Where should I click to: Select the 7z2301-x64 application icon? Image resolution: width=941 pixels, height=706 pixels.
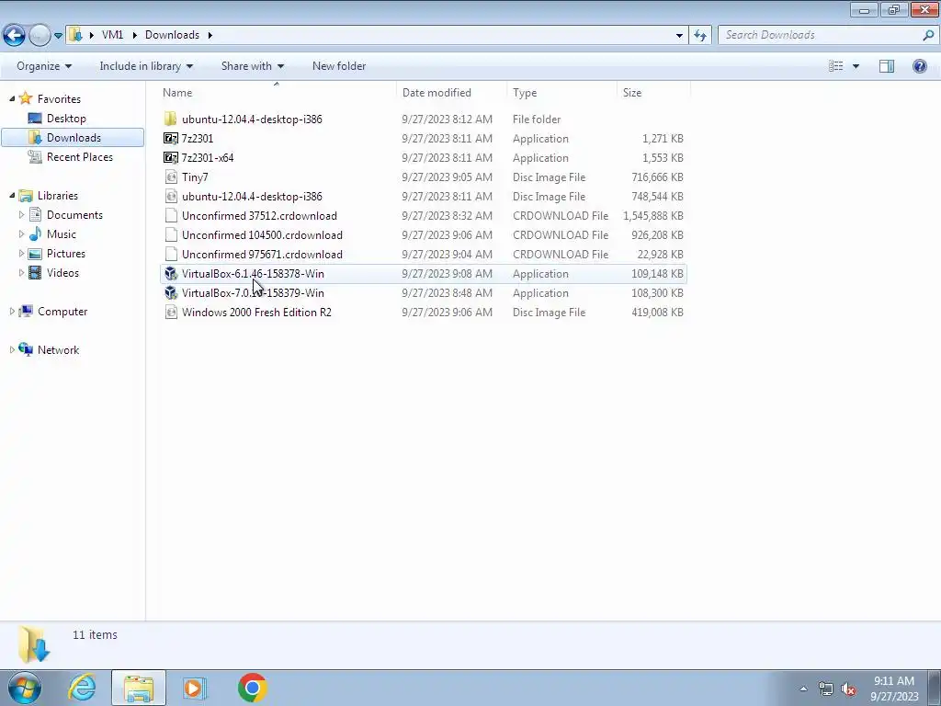click(x=170, y=157)
